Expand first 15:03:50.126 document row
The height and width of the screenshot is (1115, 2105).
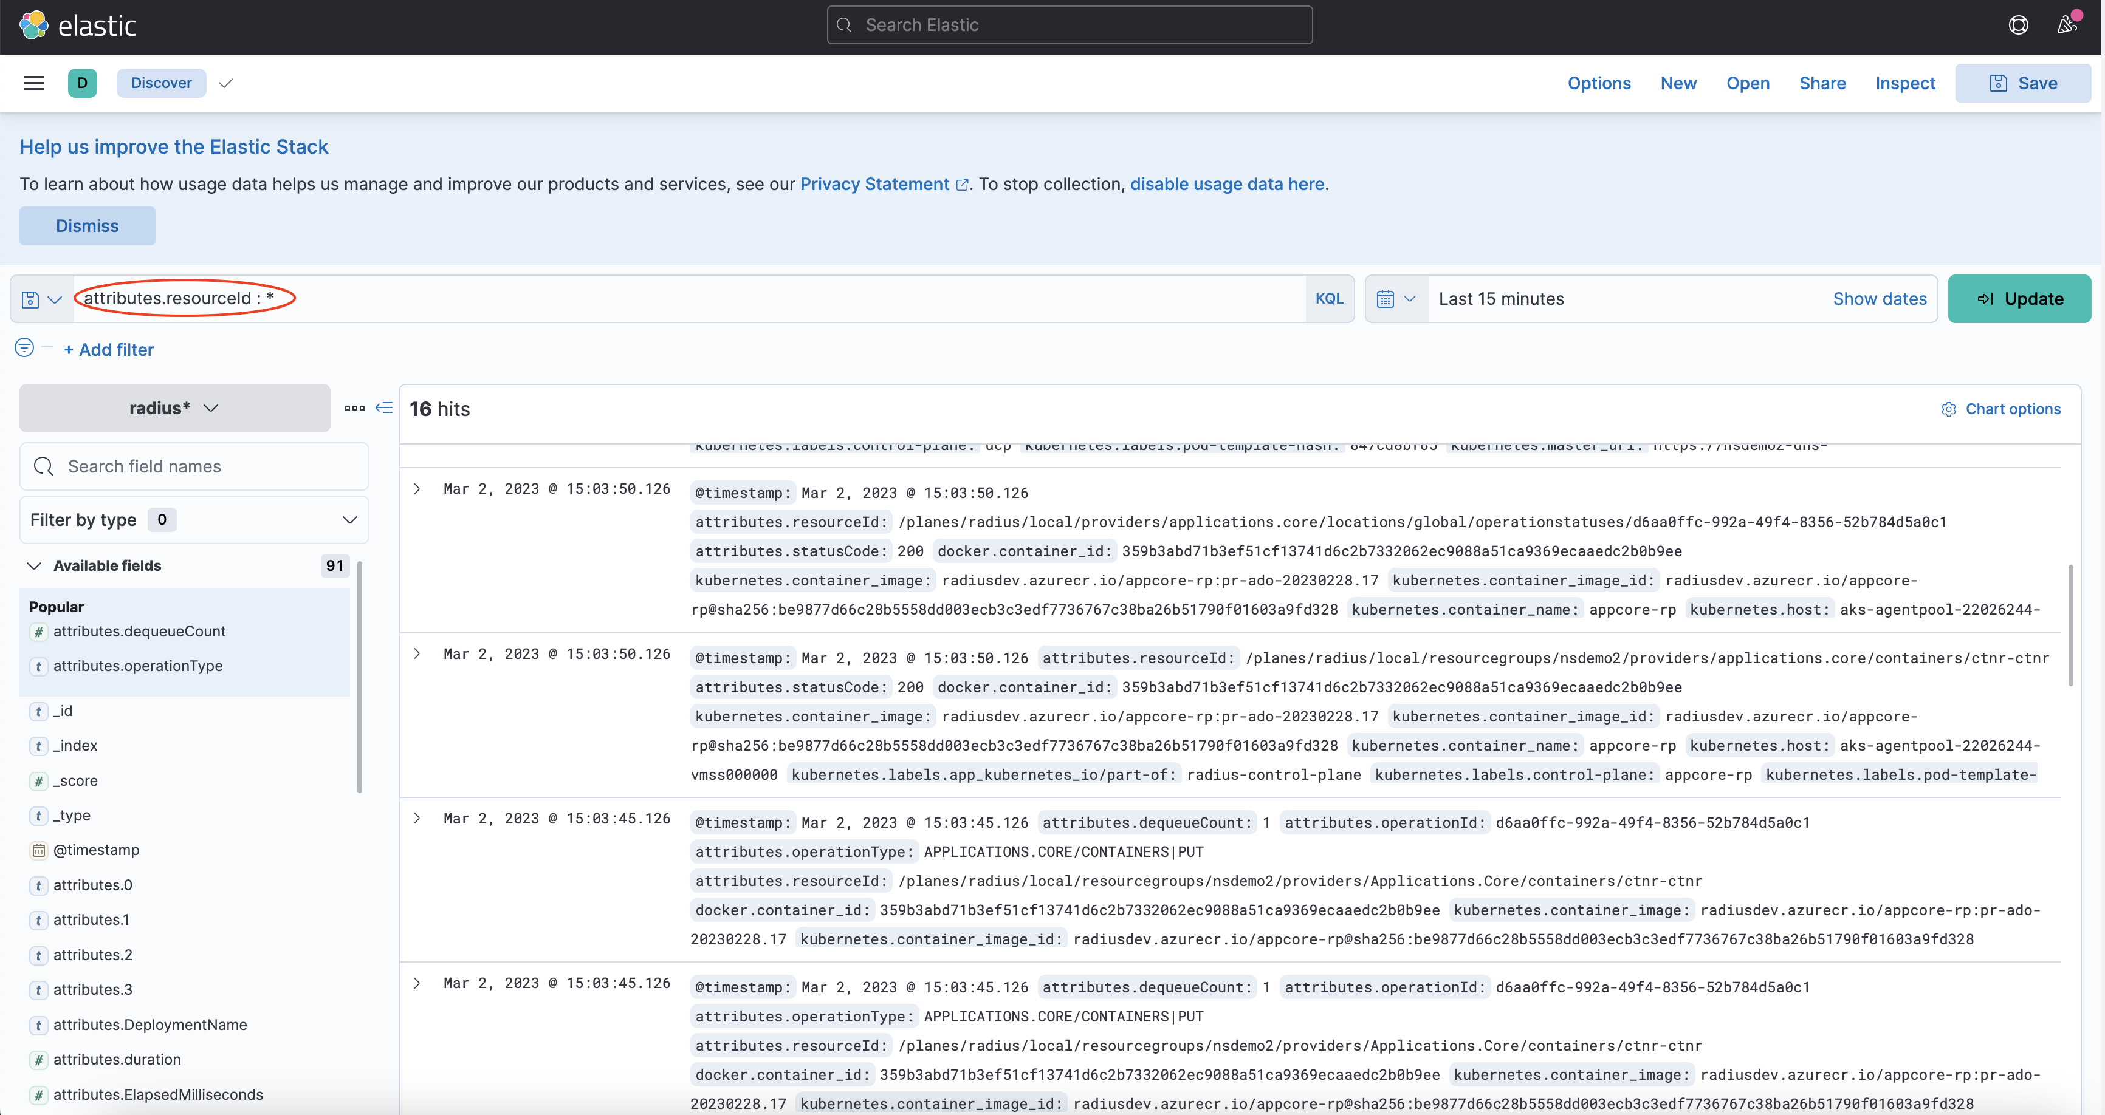pos(417,488)
